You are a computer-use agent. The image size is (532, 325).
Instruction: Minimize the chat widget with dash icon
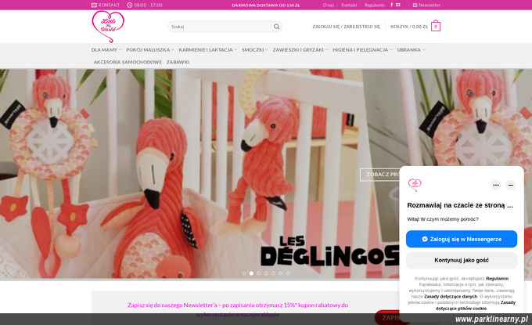511,185
